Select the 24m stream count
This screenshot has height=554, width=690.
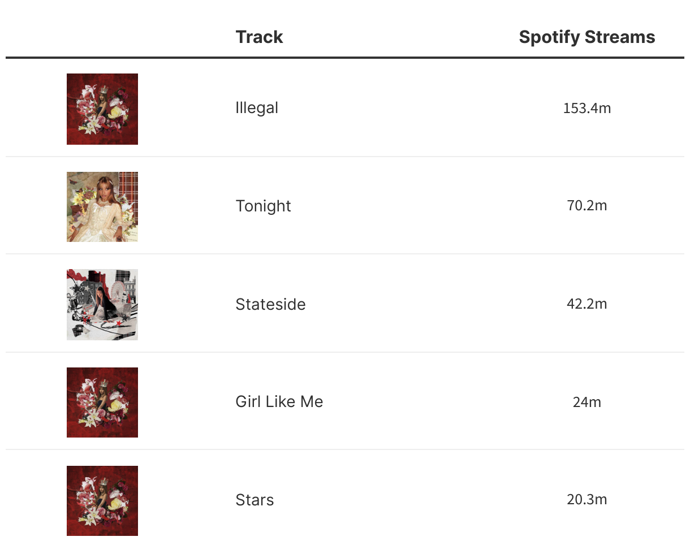pyautogui.click(x=586, y=402)
